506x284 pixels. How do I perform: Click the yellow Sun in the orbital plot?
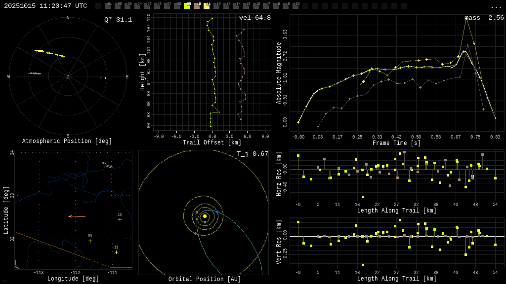(205, 216)
